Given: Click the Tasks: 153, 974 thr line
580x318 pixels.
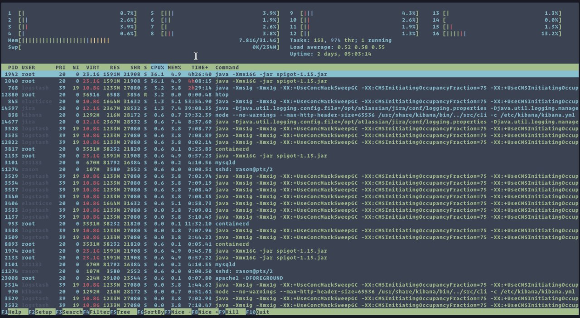Looking at the screenshot, I should click(x=341, y=40).
